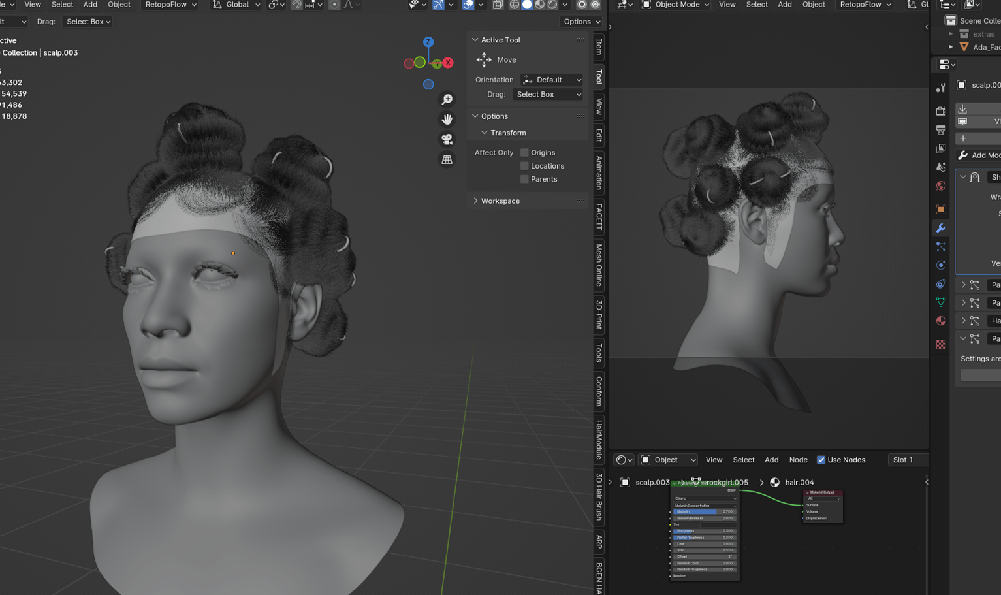Click the IOR value field on hair node
The height and width of the screenshot is (595, 1001).
[x=705, y=550]
